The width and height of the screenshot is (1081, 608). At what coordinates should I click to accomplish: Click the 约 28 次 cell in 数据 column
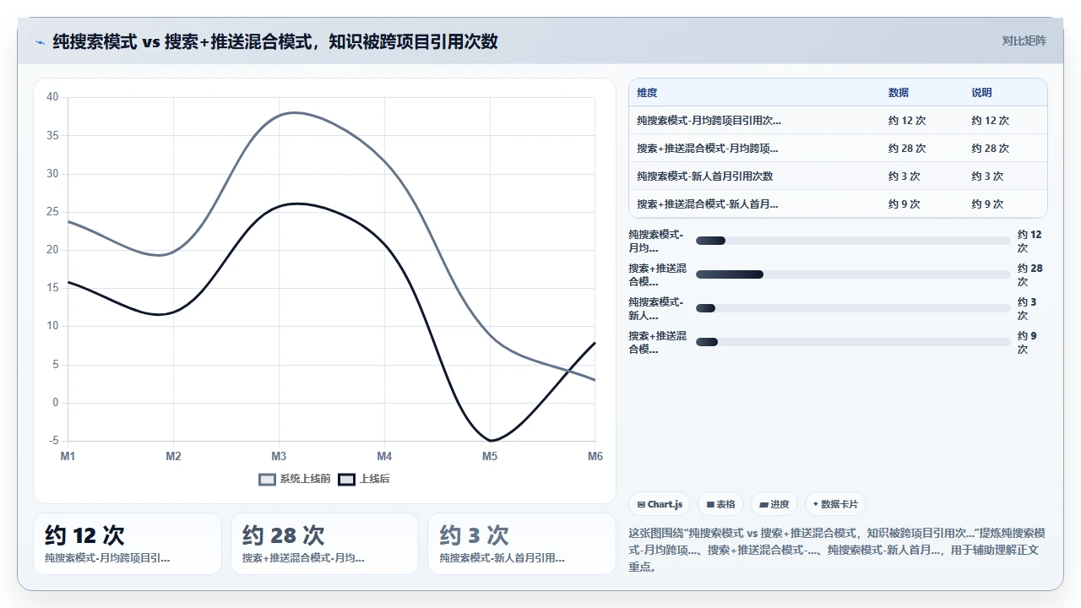[x=907, y=149]
